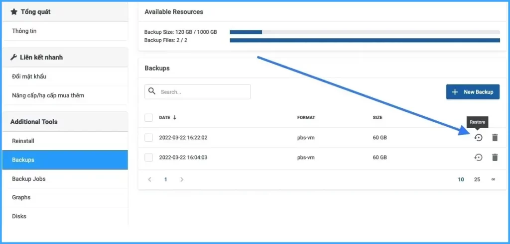The height and width of the screenshot is (244, 510).
Task: Click Backup Files: 2 / 2 text
Action: point(166,40)
